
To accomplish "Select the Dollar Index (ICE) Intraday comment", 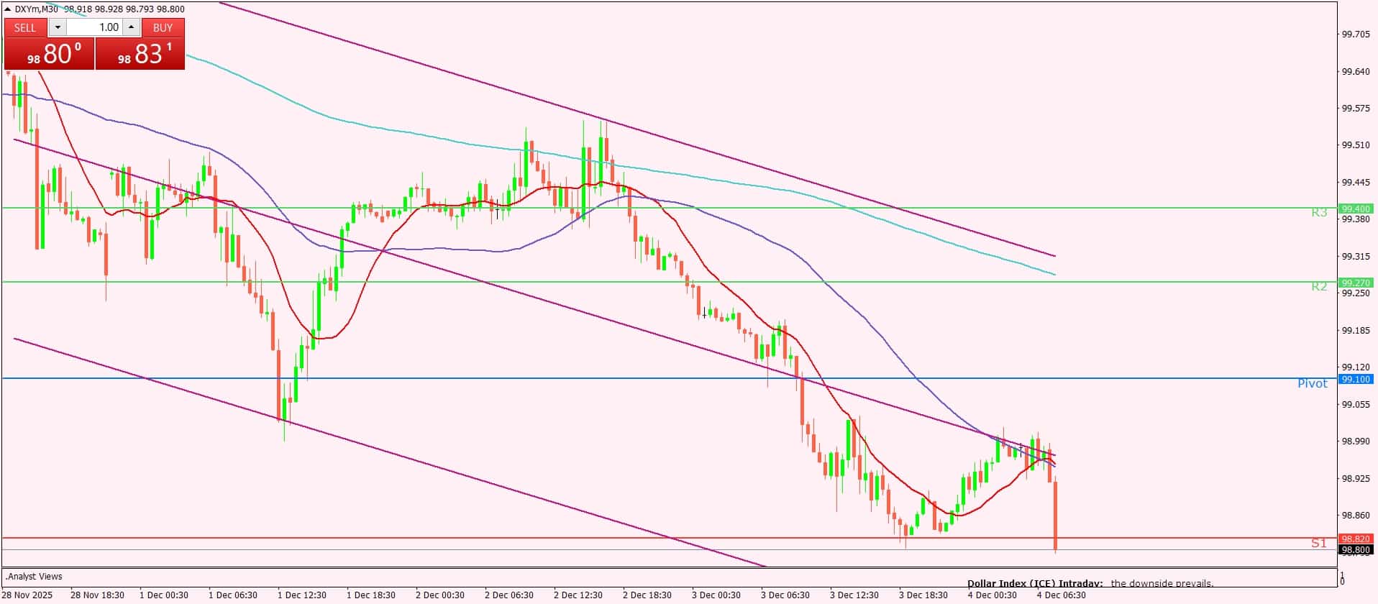I will (x=1090, y=583).
